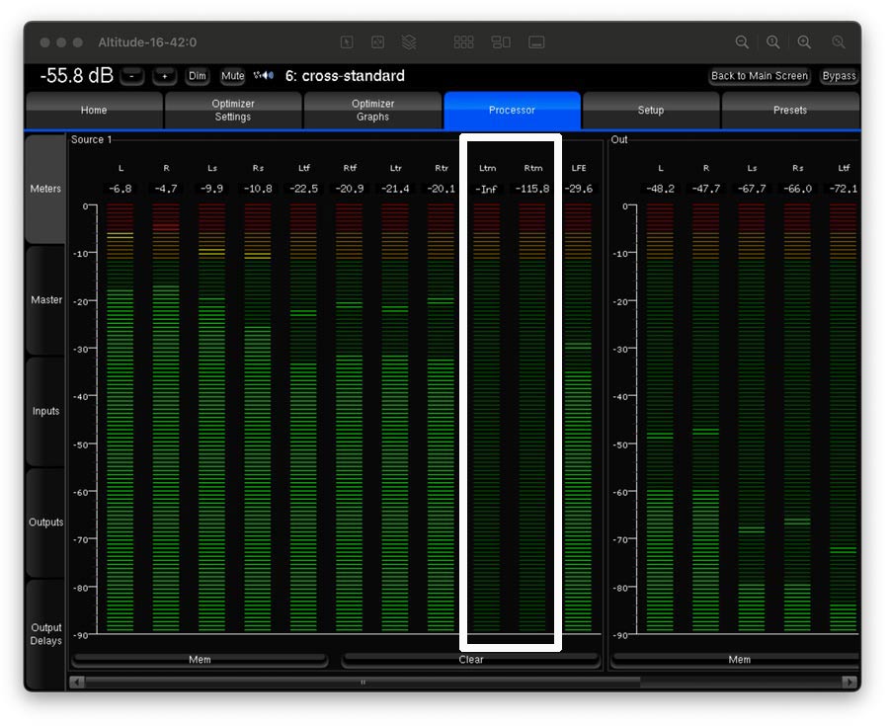Image resolution: width=889 pixels, height=726 pixels.
Task: Decrease volume with the minus button
Action: pyautogui.click(x=132, y=76)
